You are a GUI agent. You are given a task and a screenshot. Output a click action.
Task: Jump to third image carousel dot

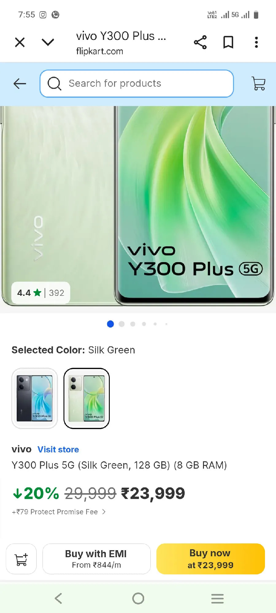(133, 324)
